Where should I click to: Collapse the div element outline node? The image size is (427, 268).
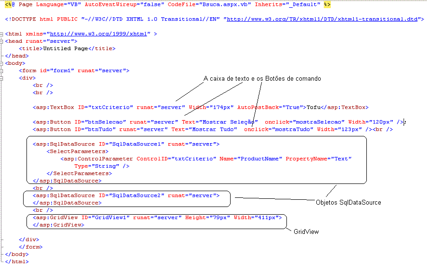(x=1, y=78)
